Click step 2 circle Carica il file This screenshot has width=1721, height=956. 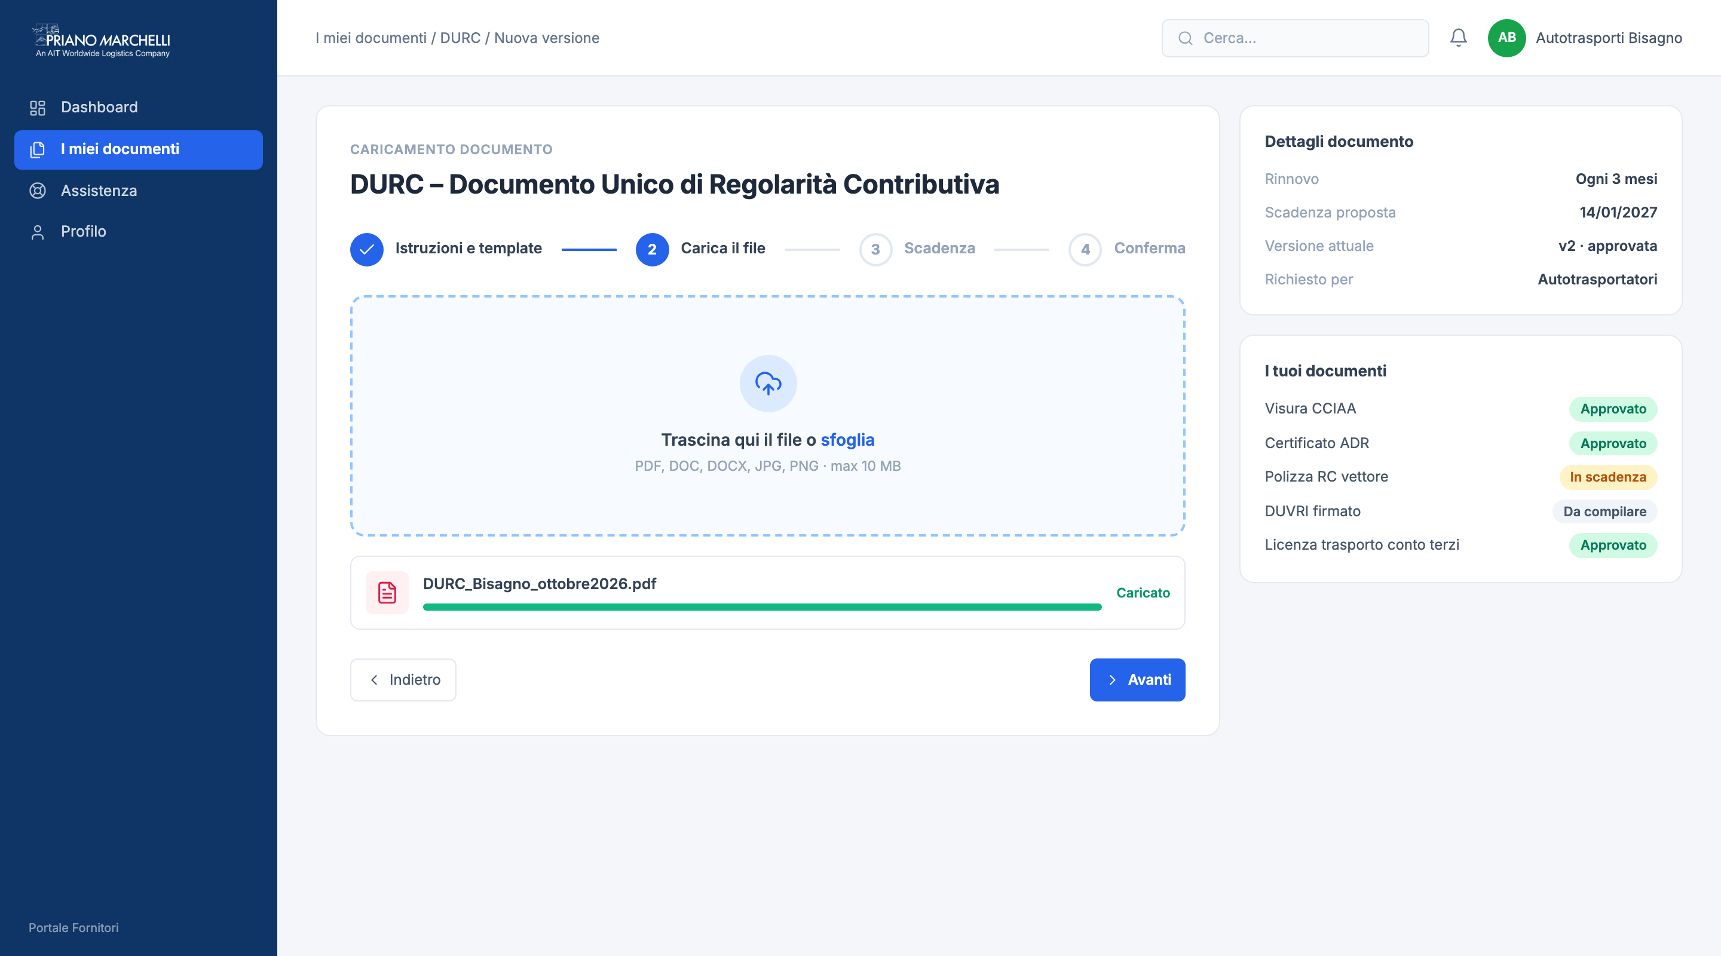pos(652,249)
